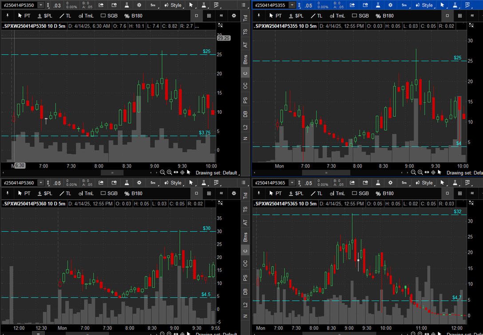This screenshot has height=335, width=483.
Task: Open PS sidebar tab beside the P5350 chart
Action: [x=245, y=100]
